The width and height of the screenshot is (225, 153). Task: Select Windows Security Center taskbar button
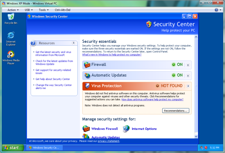point(45,148)
